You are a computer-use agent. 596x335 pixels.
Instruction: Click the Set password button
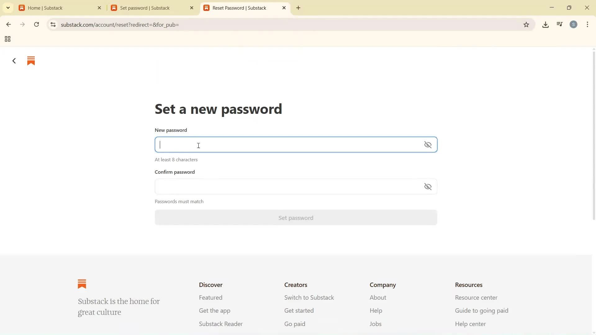[296, 218]
